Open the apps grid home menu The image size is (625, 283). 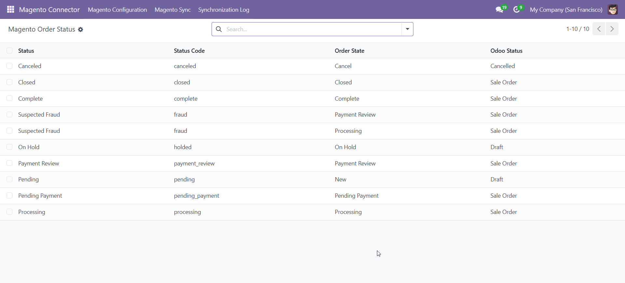coord(10,9)
